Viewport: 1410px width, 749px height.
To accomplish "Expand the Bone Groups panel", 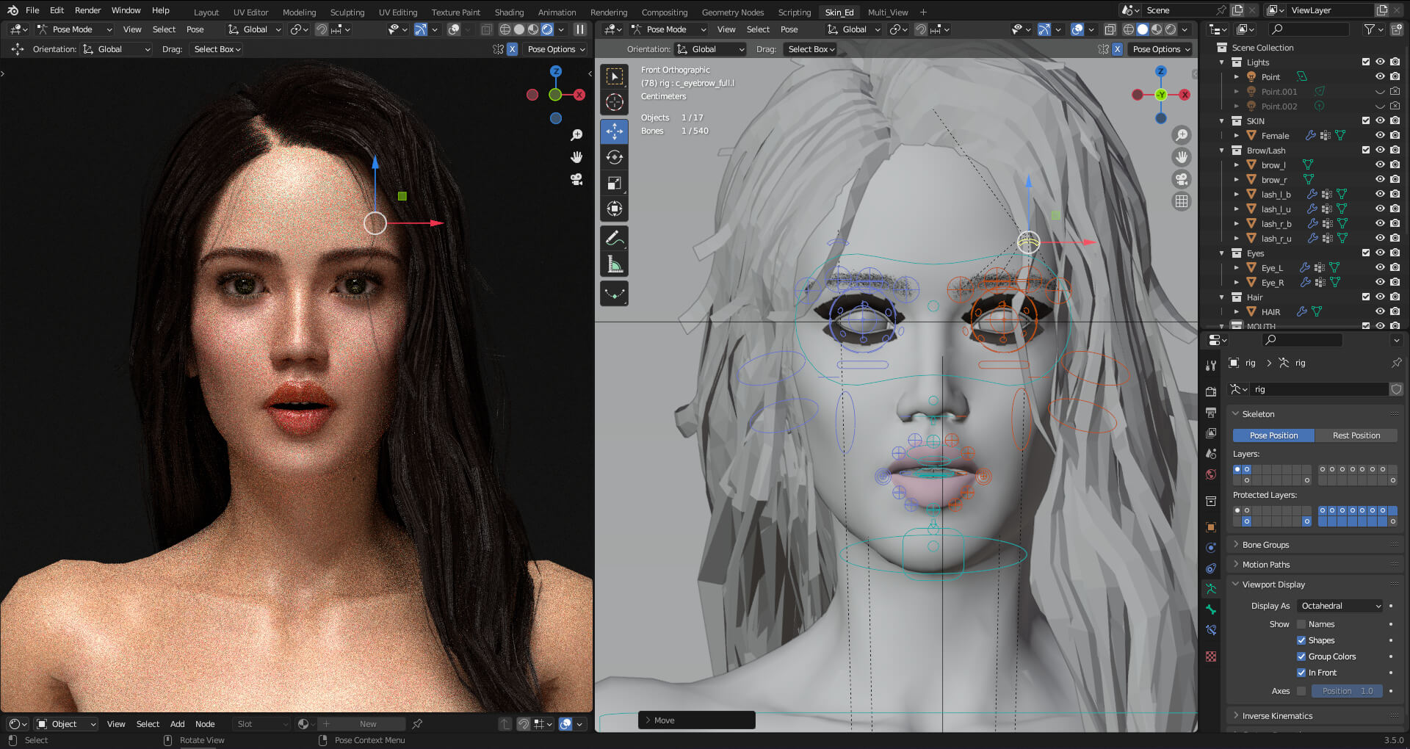I will coord(1265,545).
